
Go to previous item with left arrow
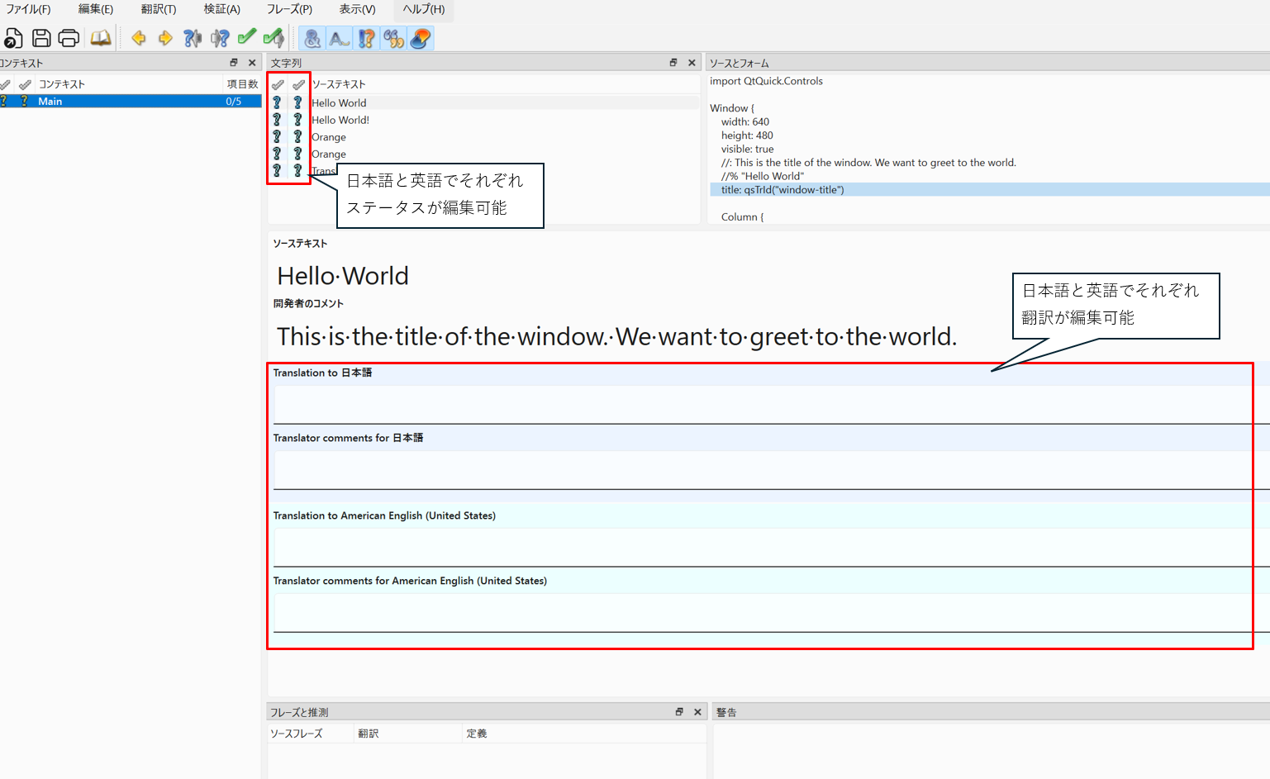pos(139,38)
